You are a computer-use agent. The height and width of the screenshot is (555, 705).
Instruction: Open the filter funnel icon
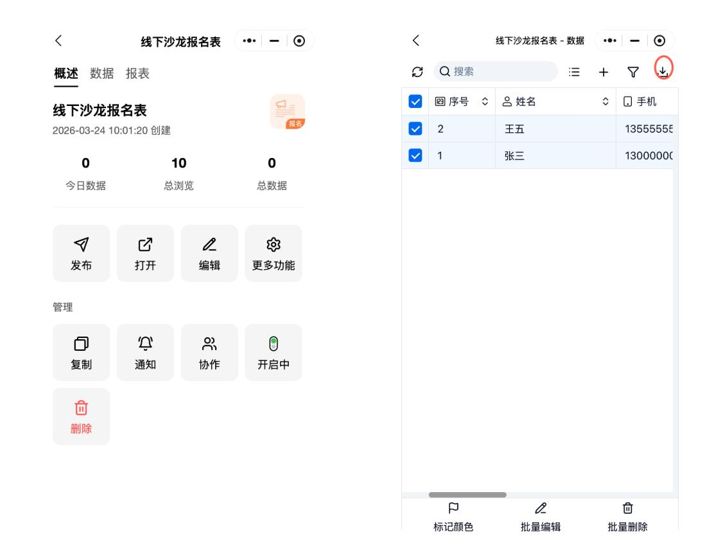click(634, 72)
